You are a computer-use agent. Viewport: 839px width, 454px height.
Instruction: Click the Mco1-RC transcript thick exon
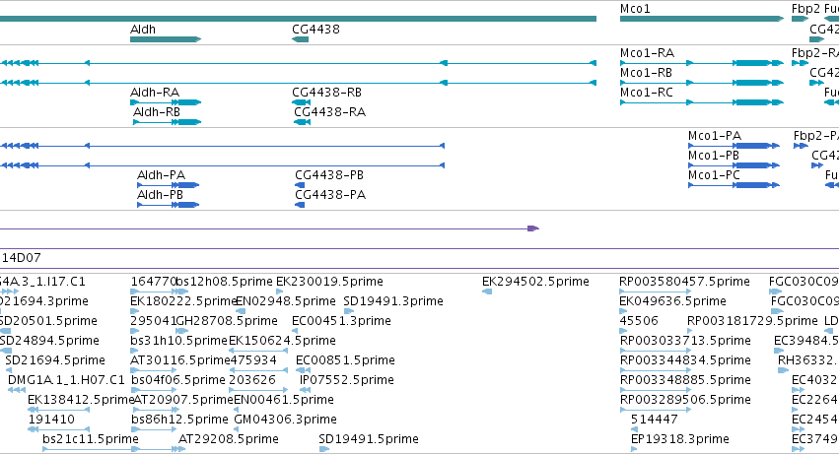point(753,102)
